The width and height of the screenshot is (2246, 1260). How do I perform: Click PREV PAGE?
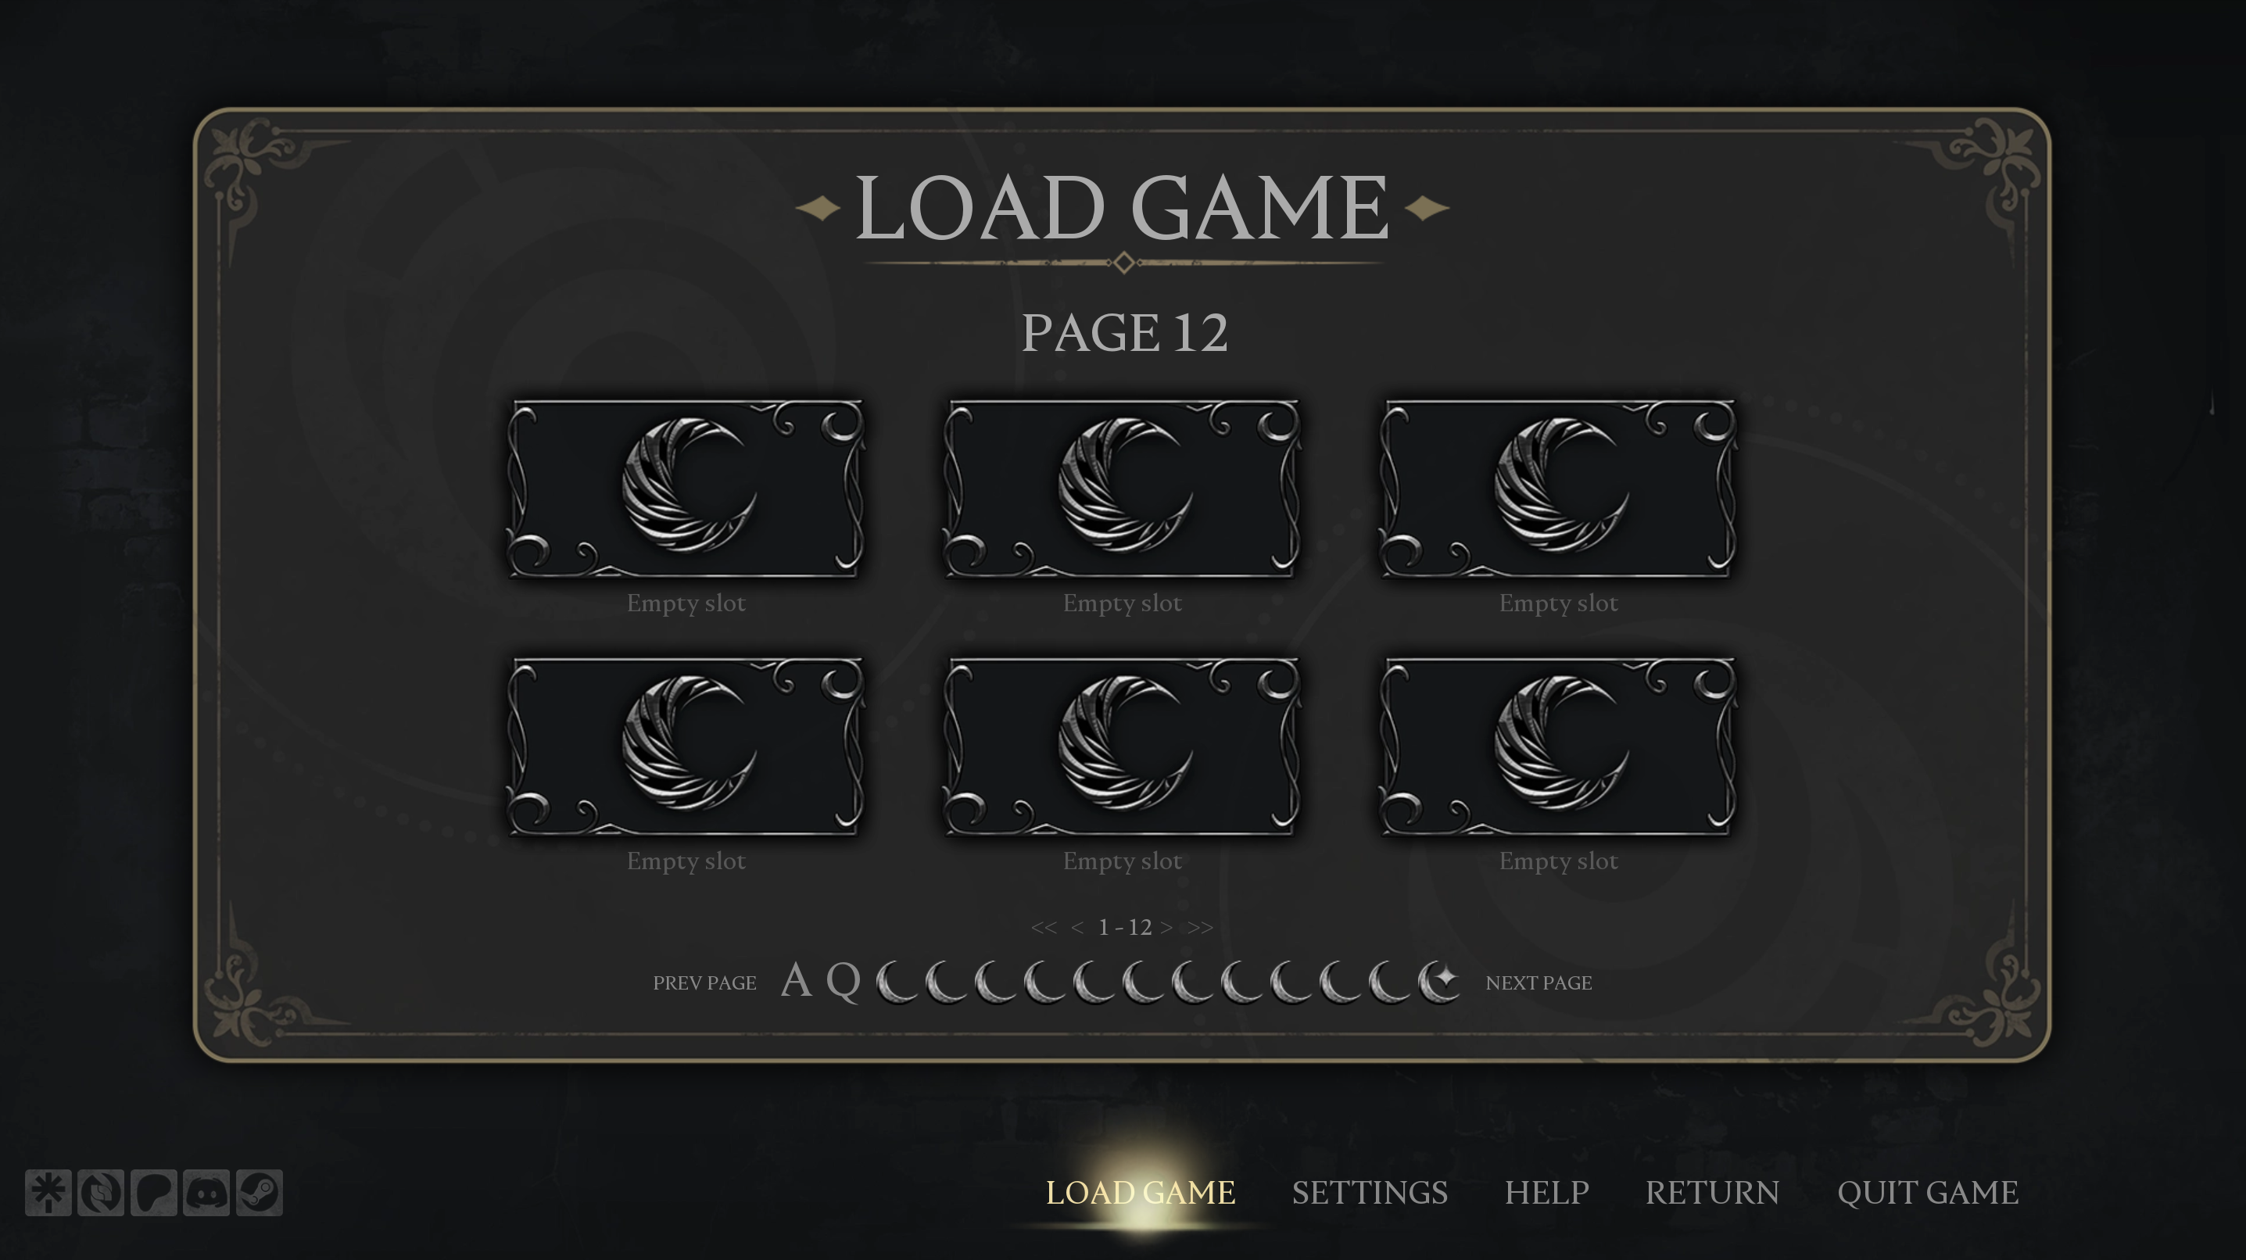[704, 983]
